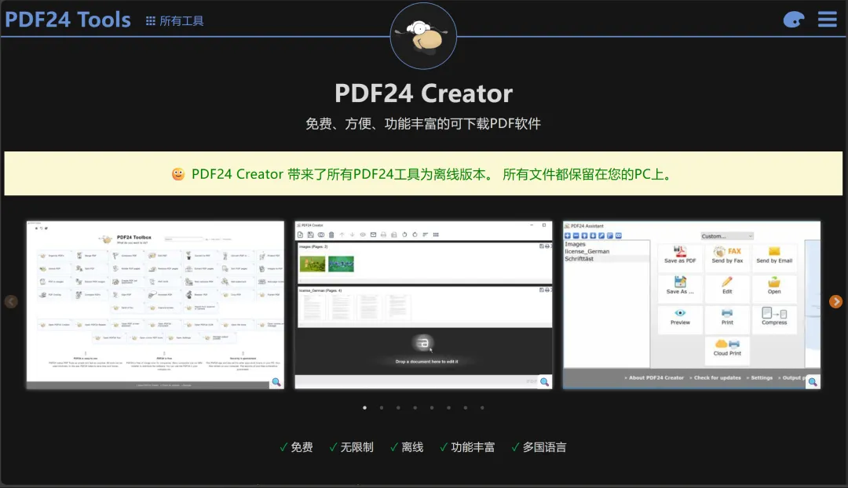Select the fifth carousel pagination dot

pos(432,407)
